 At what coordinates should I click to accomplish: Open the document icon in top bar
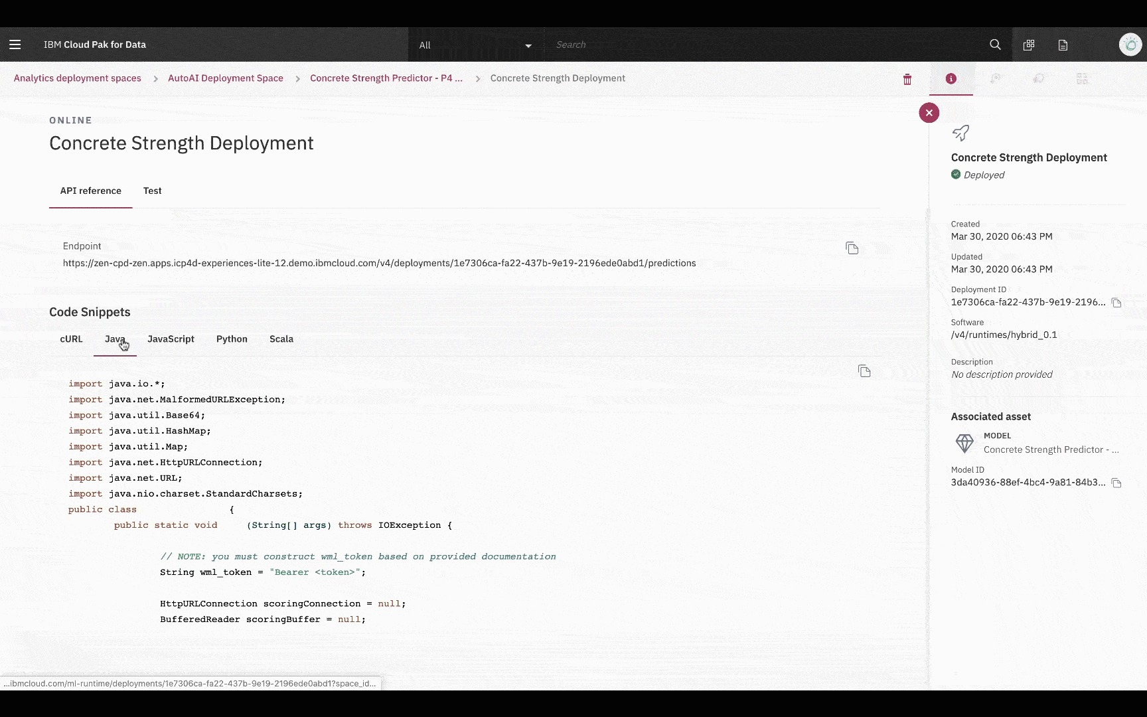point(1063,44)
